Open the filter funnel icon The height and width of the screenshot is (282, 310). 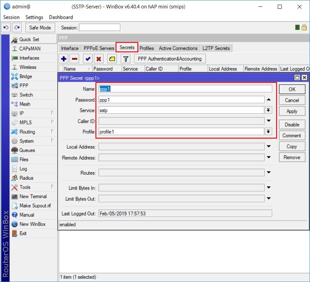coord(126,59)
